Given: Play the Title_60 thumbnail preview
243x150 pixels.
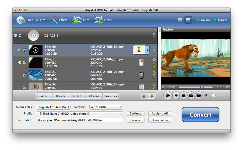Looking at the screenshot, I should (35, 50).
